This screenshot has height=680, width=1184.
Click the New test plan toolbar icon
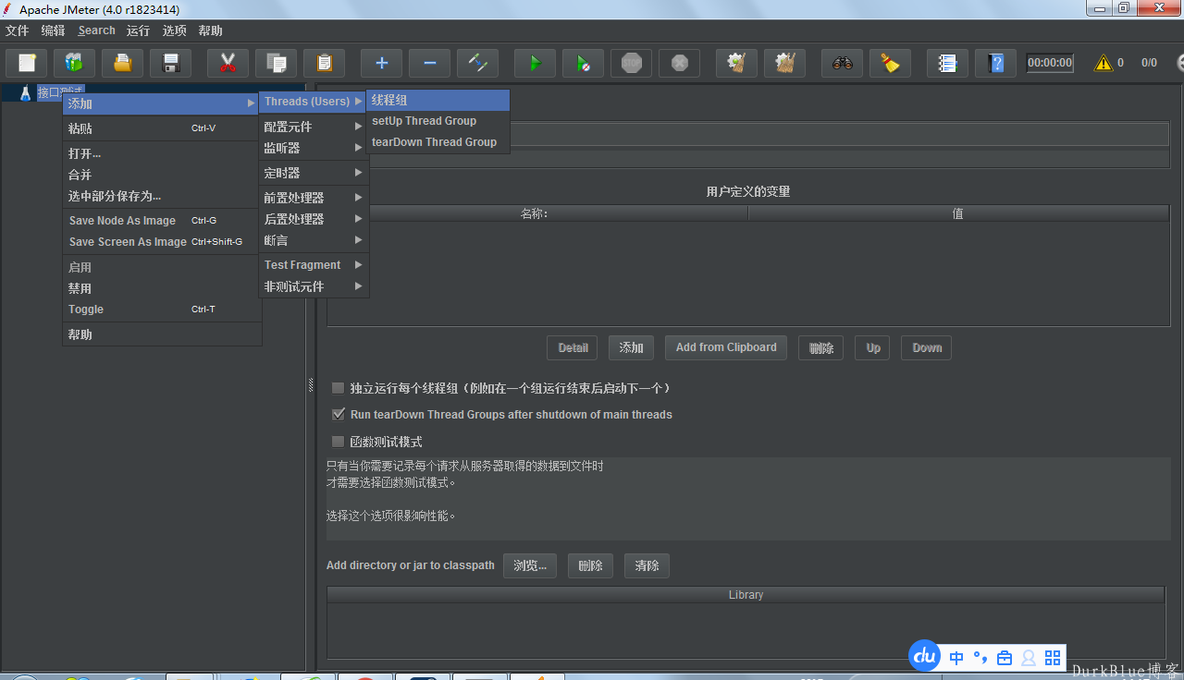point(27,63)
